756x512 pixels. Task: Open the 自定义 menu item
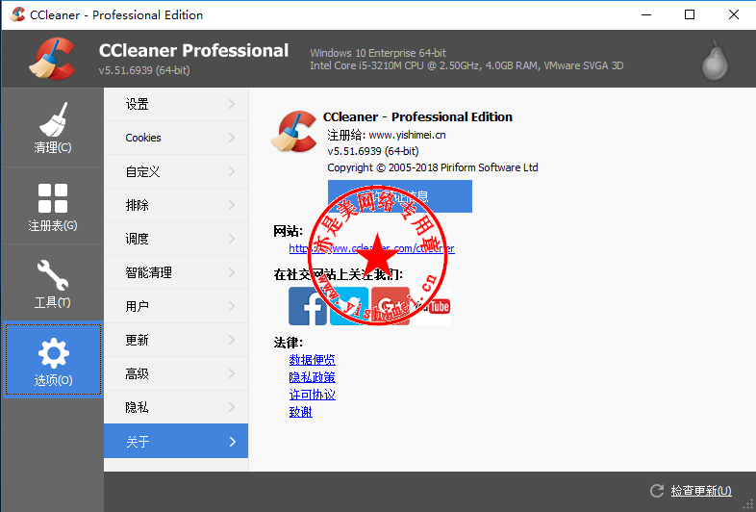pos(176,171)
